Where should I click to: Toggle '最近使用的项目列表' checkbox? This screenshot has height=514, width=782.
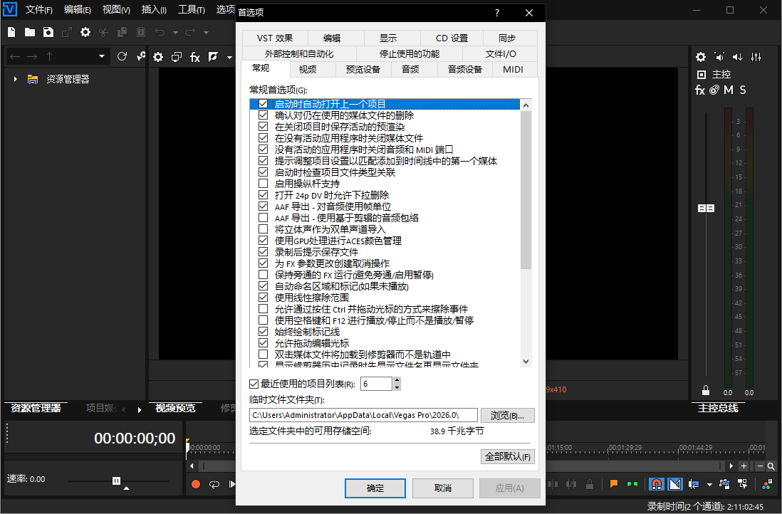click(x=254, y=384)
